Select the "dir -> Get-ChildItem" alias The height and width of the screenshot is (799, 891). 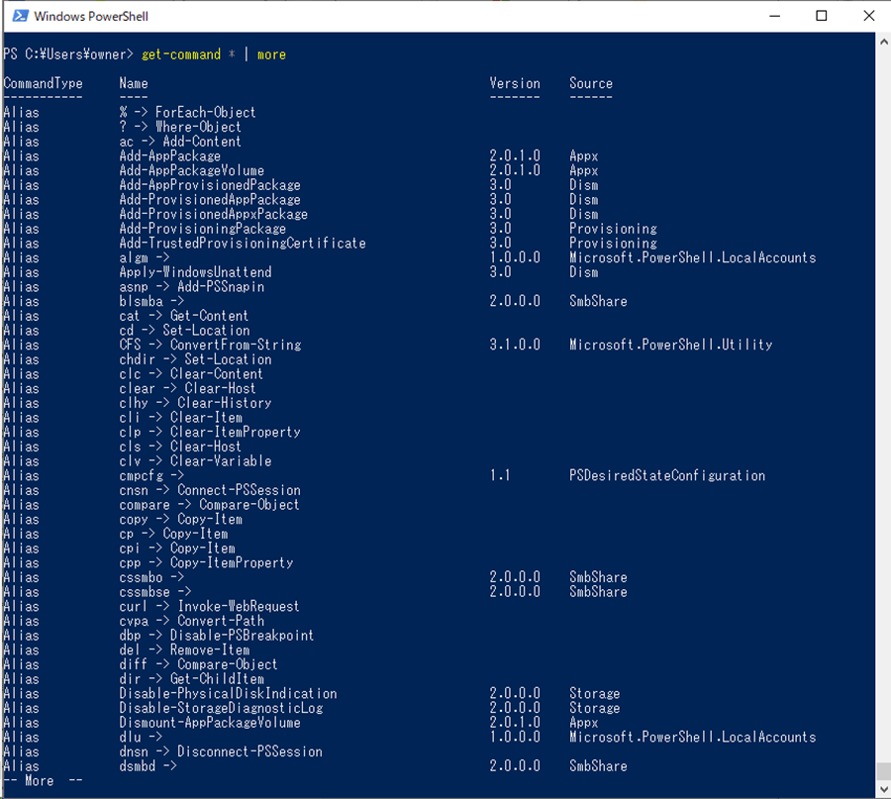tap(191, 679)
